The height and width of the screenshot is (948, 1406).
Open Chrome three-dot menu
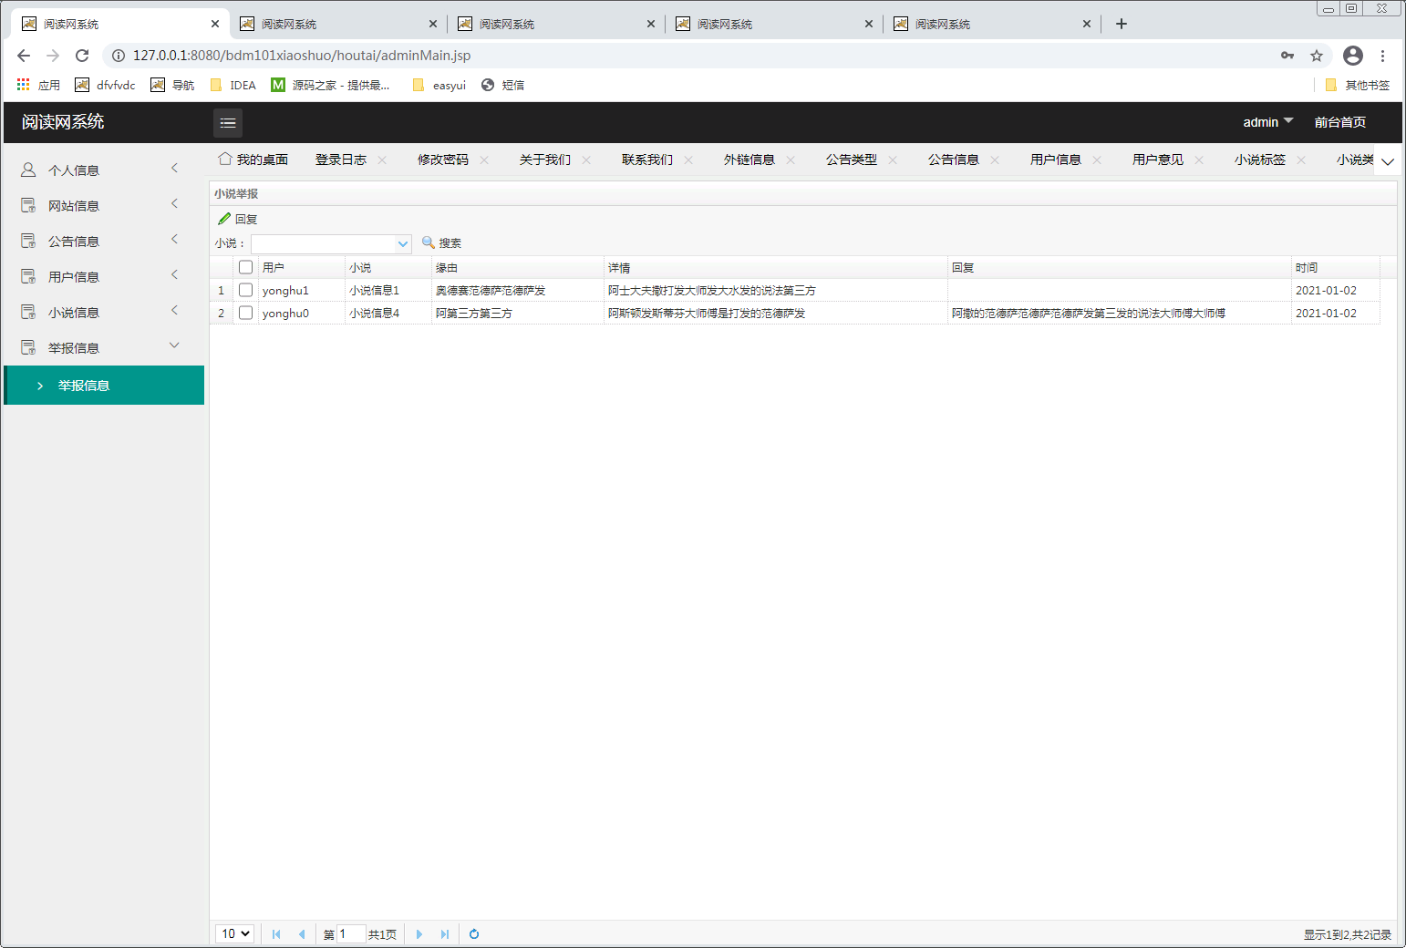pyautogui.click(x=1382, y=56)
